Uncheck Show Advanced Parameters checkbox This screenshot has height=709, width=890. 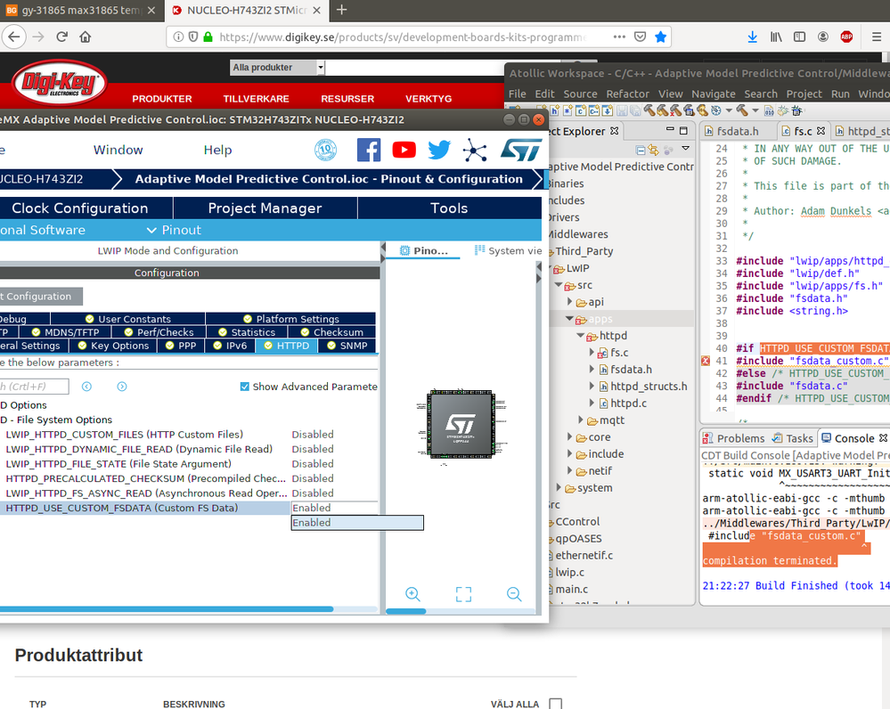(245, 387)
